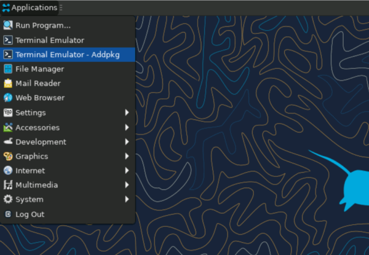
Task: Open Mail Reader menu entry
Action: coord(68,84)
